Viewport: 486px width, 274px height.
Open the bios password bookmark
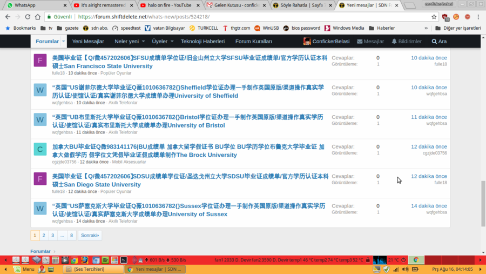301,28
